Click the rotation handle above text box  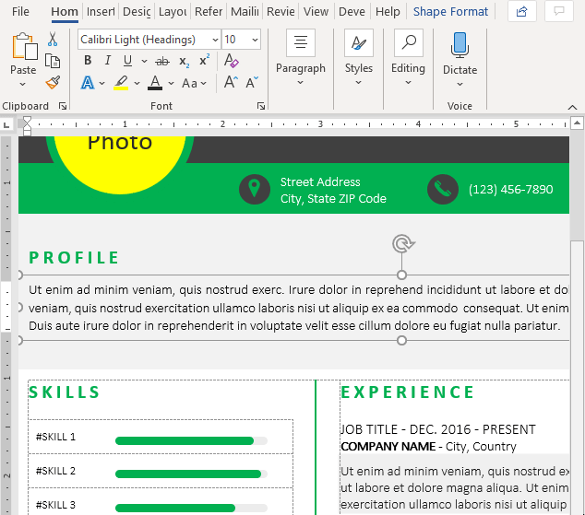pos(403,244)
